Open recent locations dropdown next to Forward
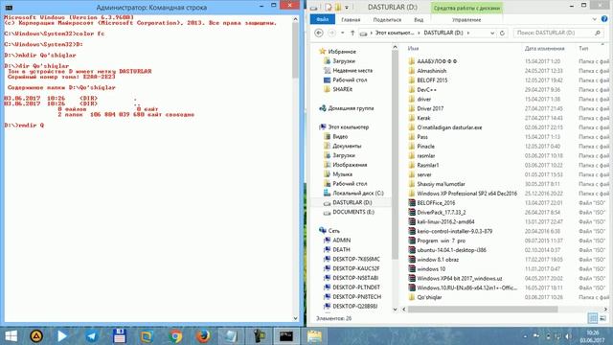Screen dimensions: 613x345 click(x=343, y=33)
